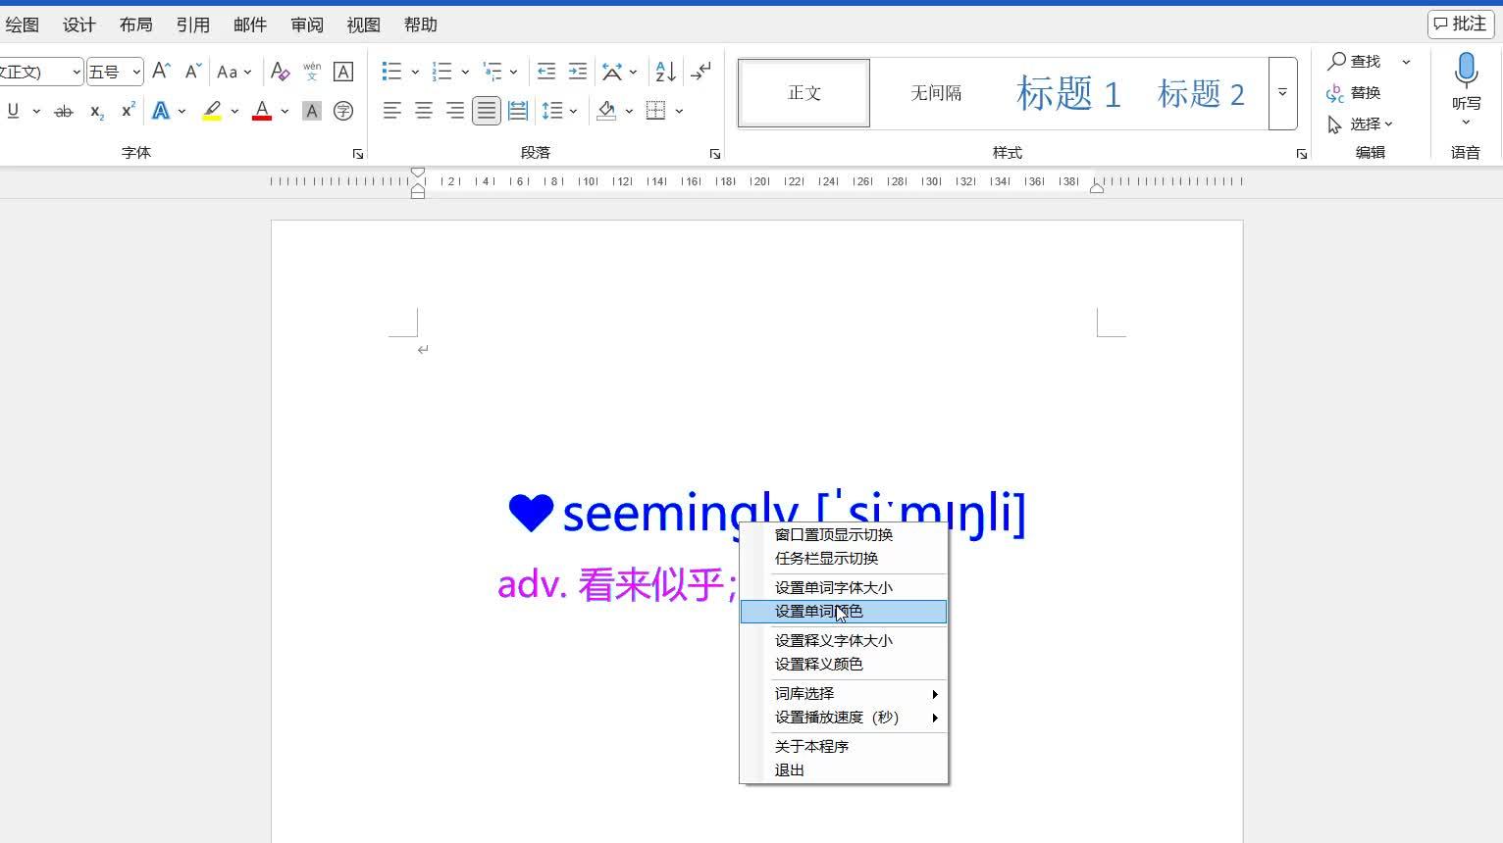Decrease the paragraph indent
The height and width of the screenshot is (843, 1503).
[x=546, y=71]
